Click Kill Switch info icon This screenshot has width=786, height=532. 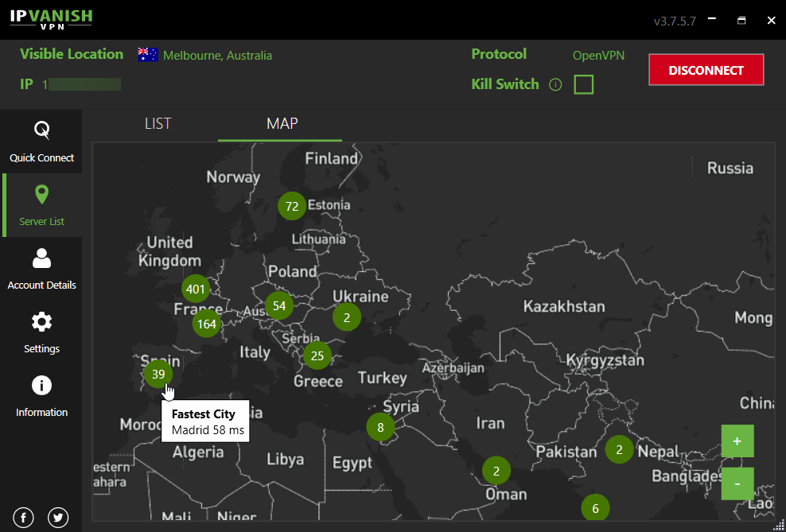555,84
